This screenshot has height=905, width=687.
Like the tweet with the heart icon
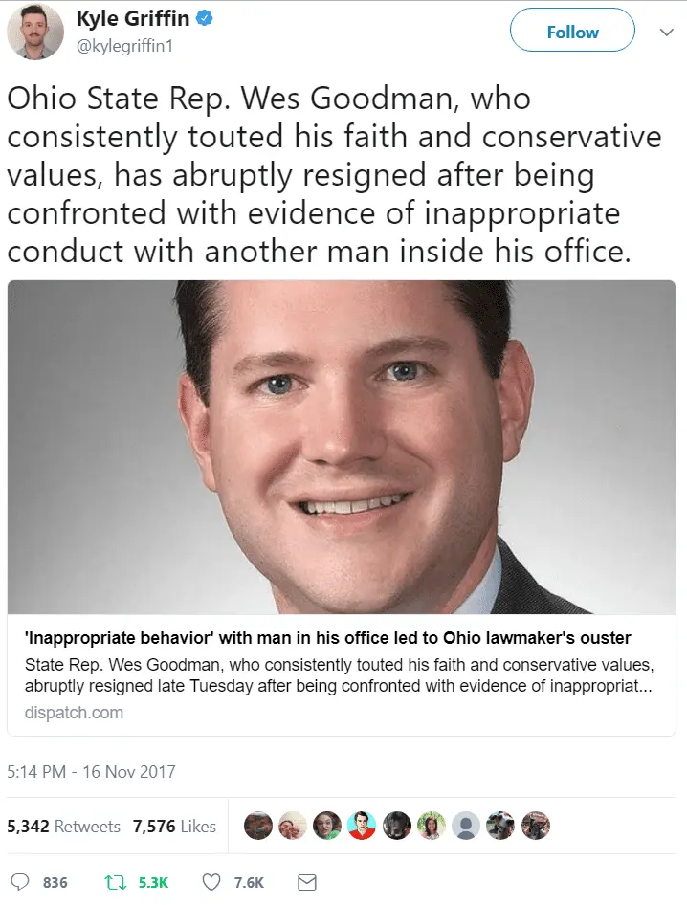click(x=211, y=882)
